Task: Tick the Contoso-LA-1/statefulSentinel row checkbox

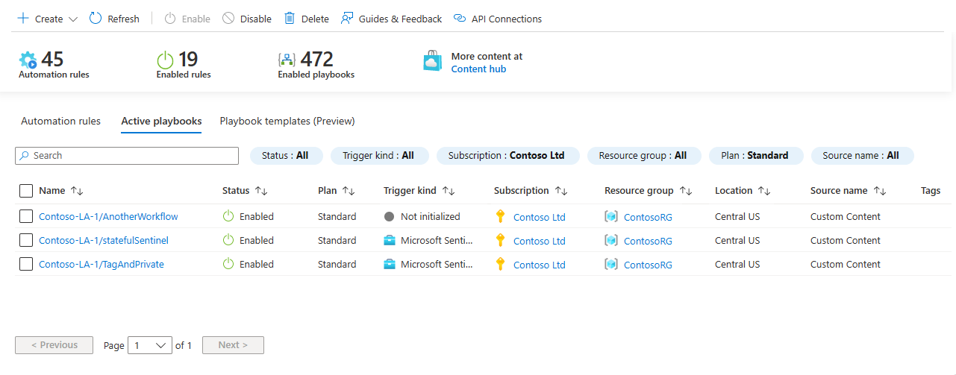Action: [26, 240]
